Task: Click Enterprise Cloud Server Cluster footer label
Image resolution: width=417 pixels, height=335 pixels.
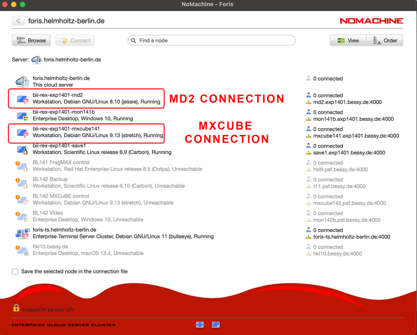Action: point(64,325)
